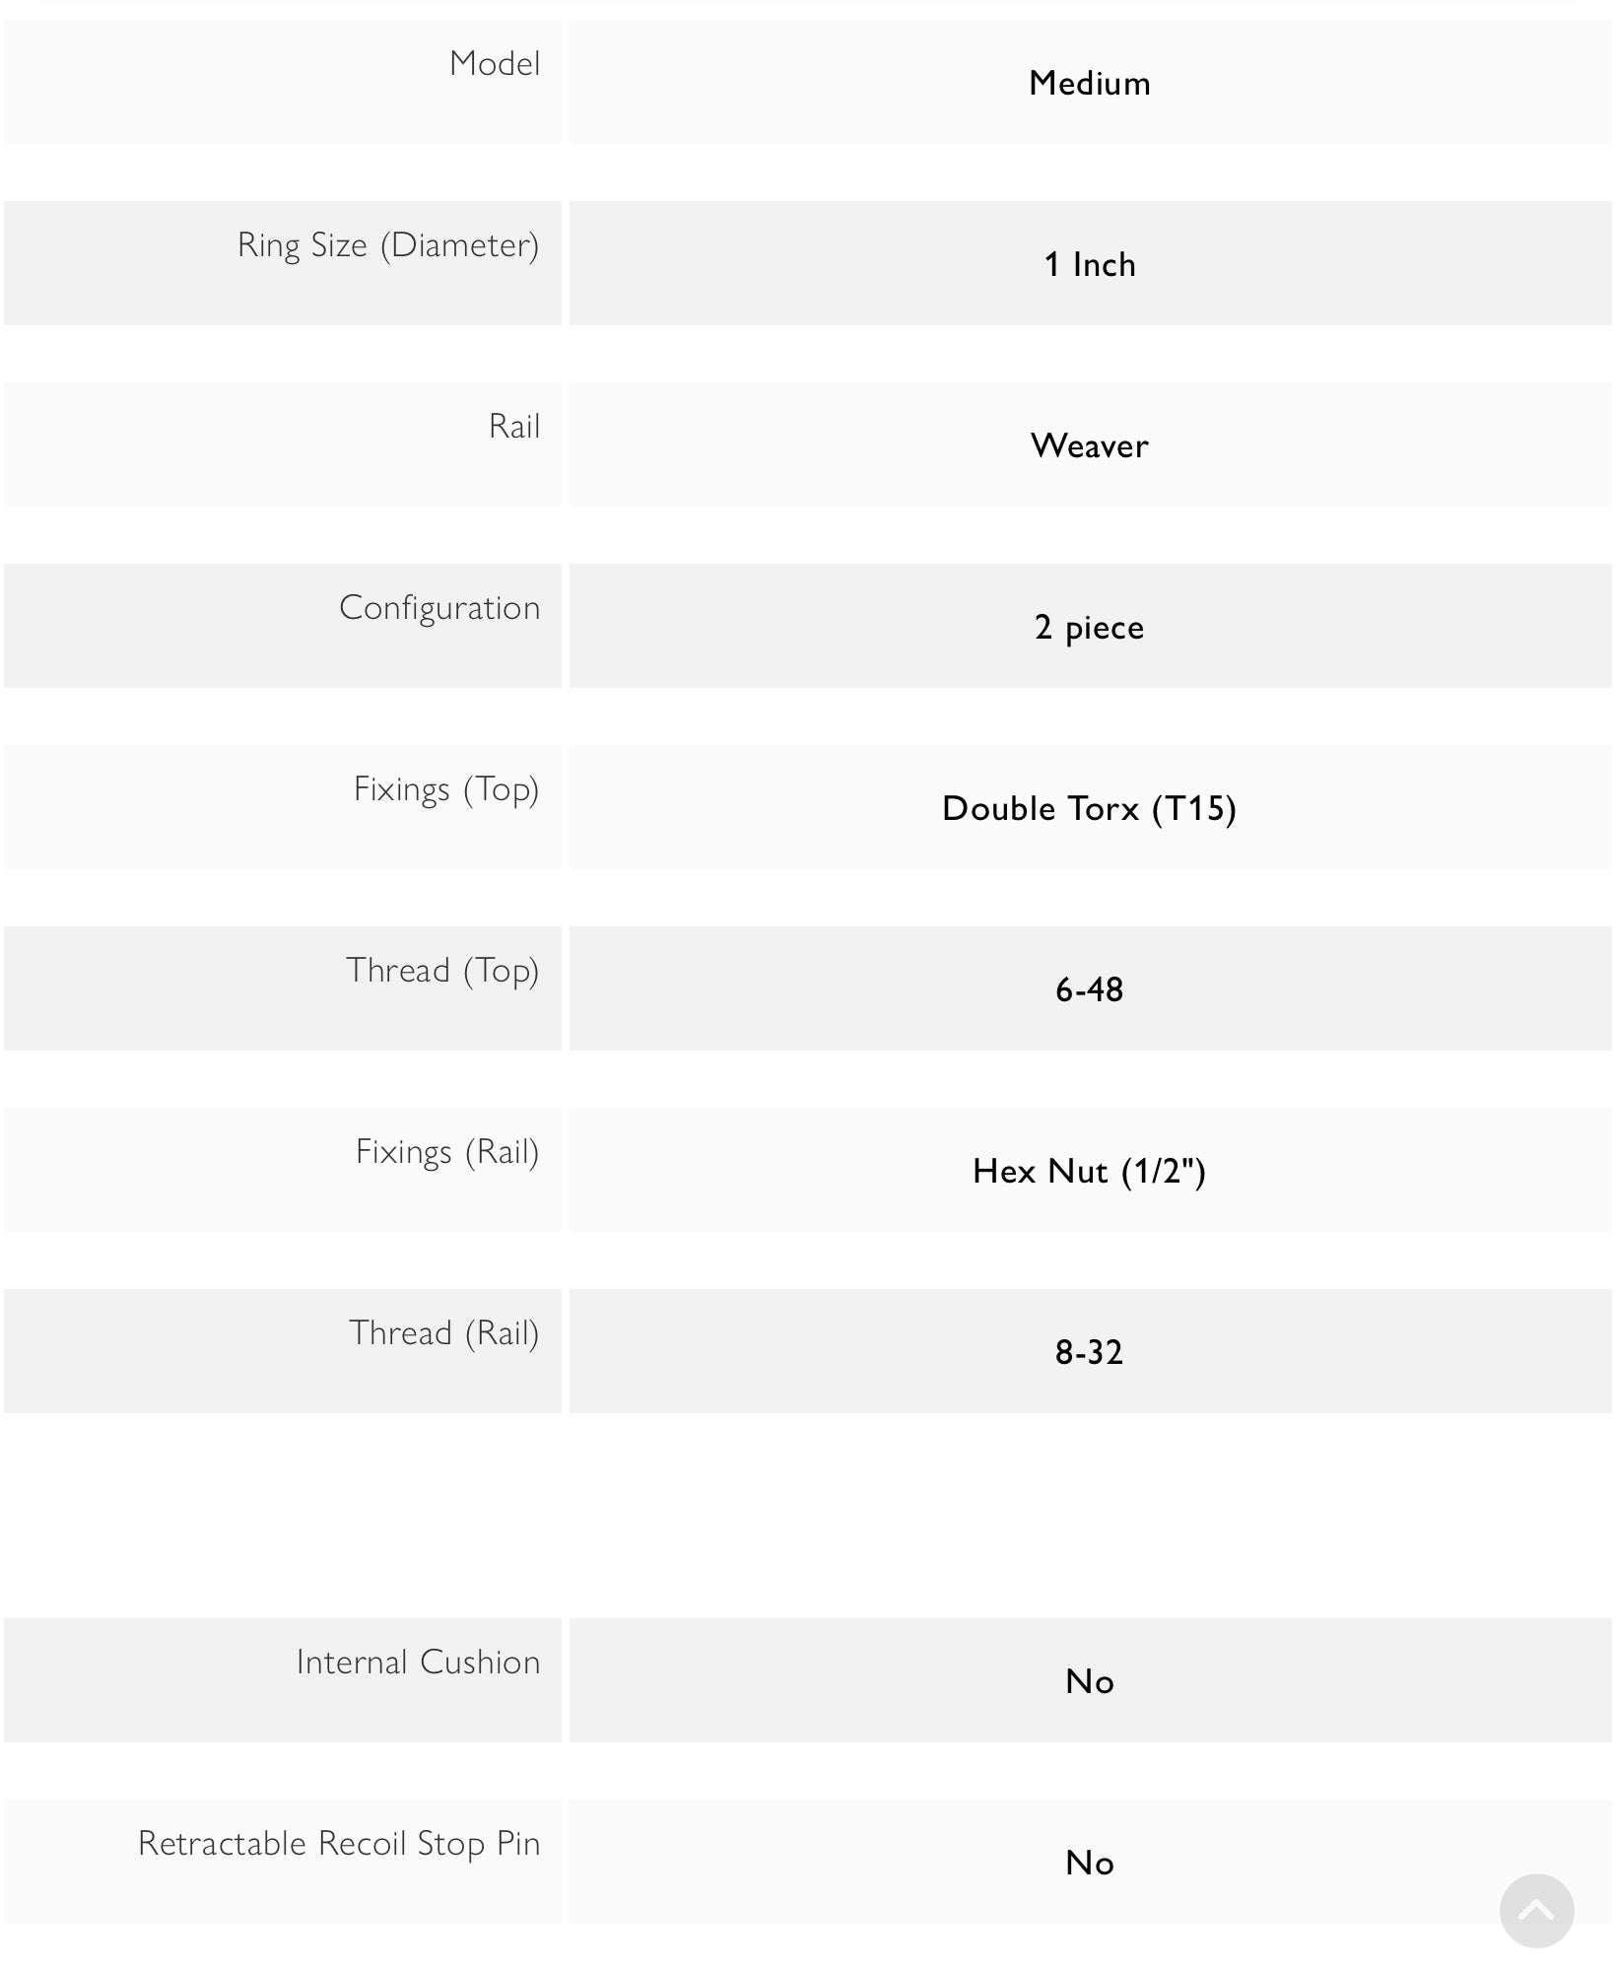Select the Fixings (Rail) label

(447, 1152)
